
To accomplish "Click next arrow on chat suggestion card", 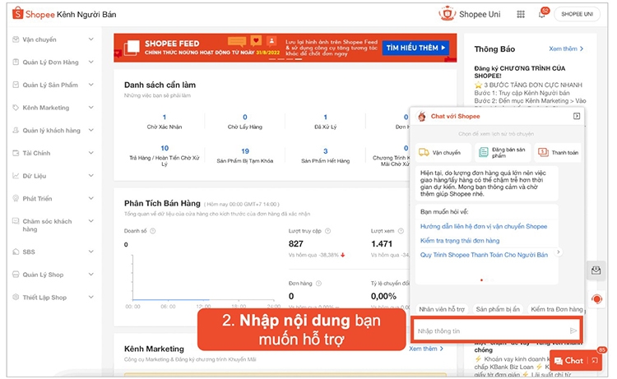I will (x=558, y=252).
